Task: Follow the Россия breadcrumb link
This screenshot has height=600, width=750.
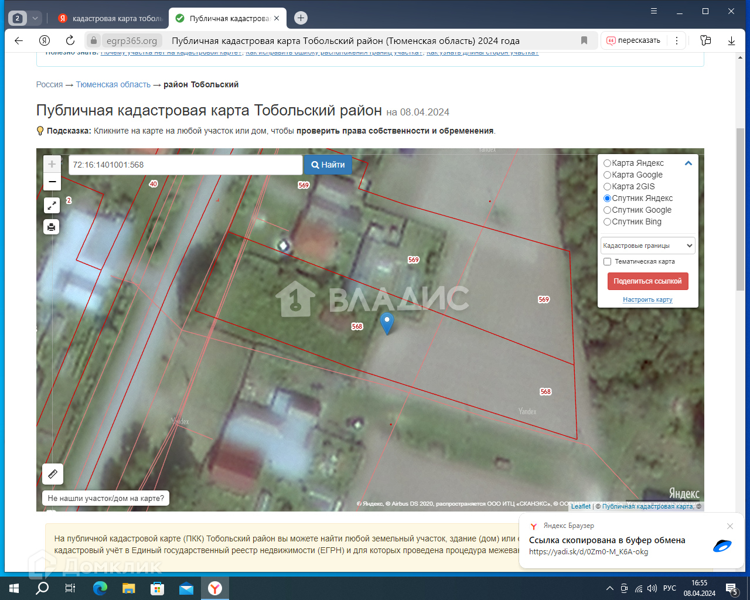Action: tap(49, 84)
